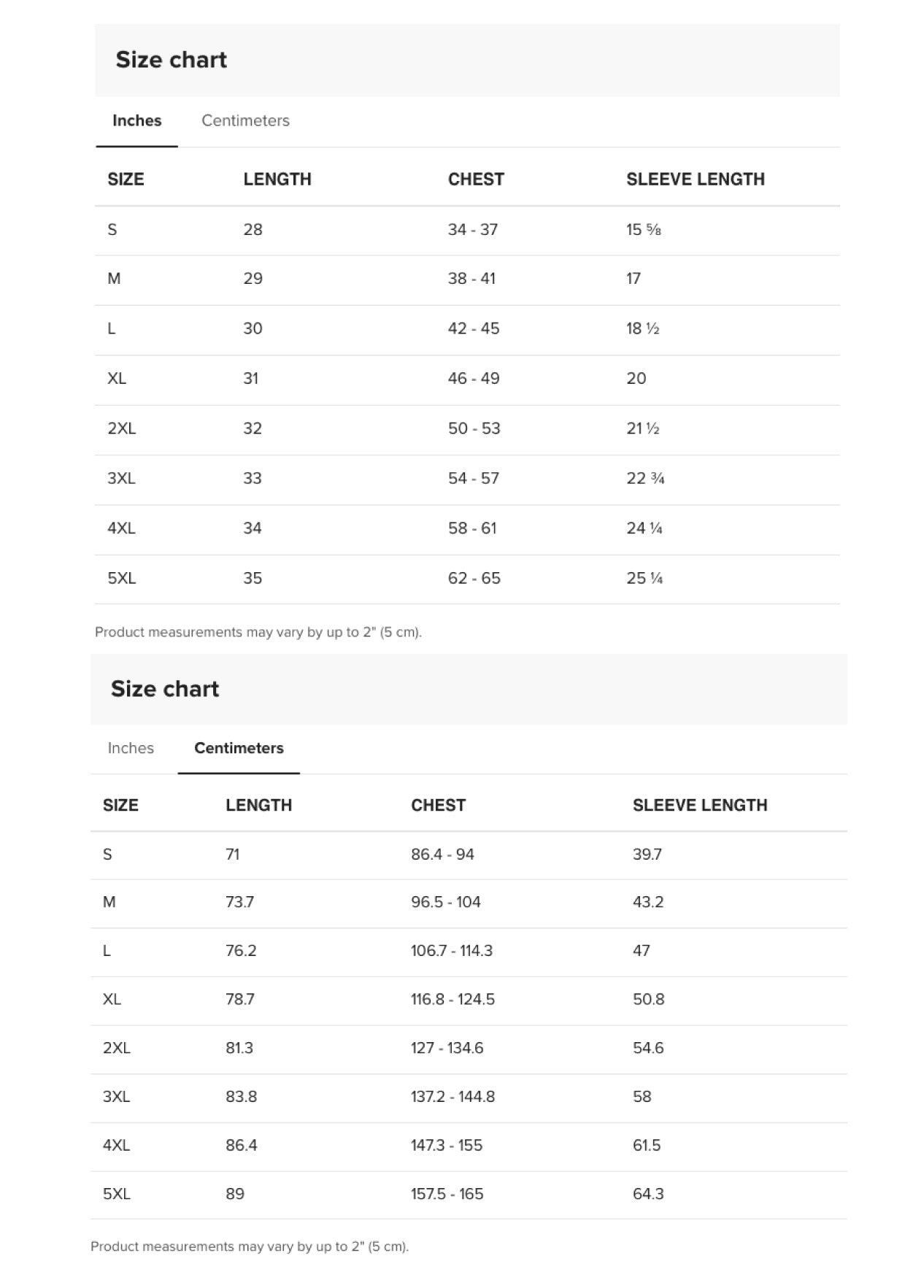Screen dimensions: 905x1280
Task: Open the Inches tab in lower size chart
Action: 130,748
